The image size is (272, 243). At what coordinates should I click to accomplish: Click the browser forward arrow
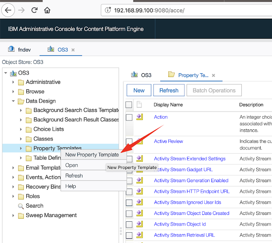[x=21, y=10]
